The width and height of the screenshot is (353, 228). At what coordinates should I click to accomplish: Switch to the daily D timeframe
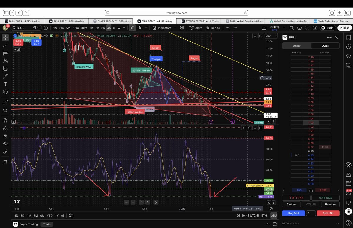click(114, 28)
